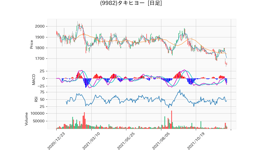Image resolution: width=262 pixels, height=157 pixels.
Task: Click the tallest red volume bar near 2021/08
Action: tap(171, 120)
